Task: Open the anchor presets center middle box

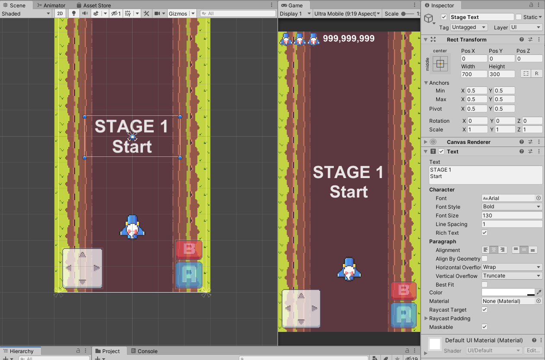Action: click(440, 64)
